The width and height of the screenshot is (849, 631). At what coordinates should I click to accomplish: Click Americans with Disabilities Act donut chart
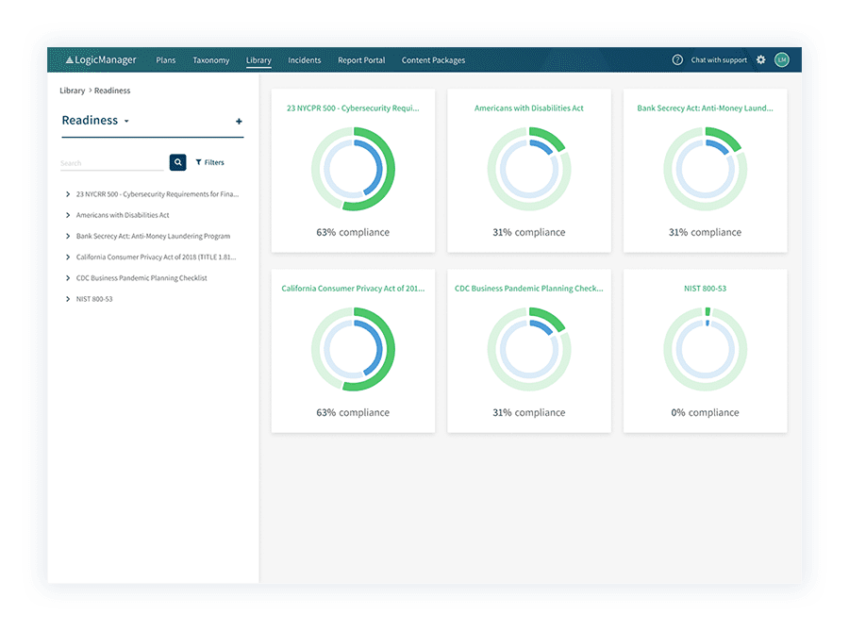[x=529, y=169]
